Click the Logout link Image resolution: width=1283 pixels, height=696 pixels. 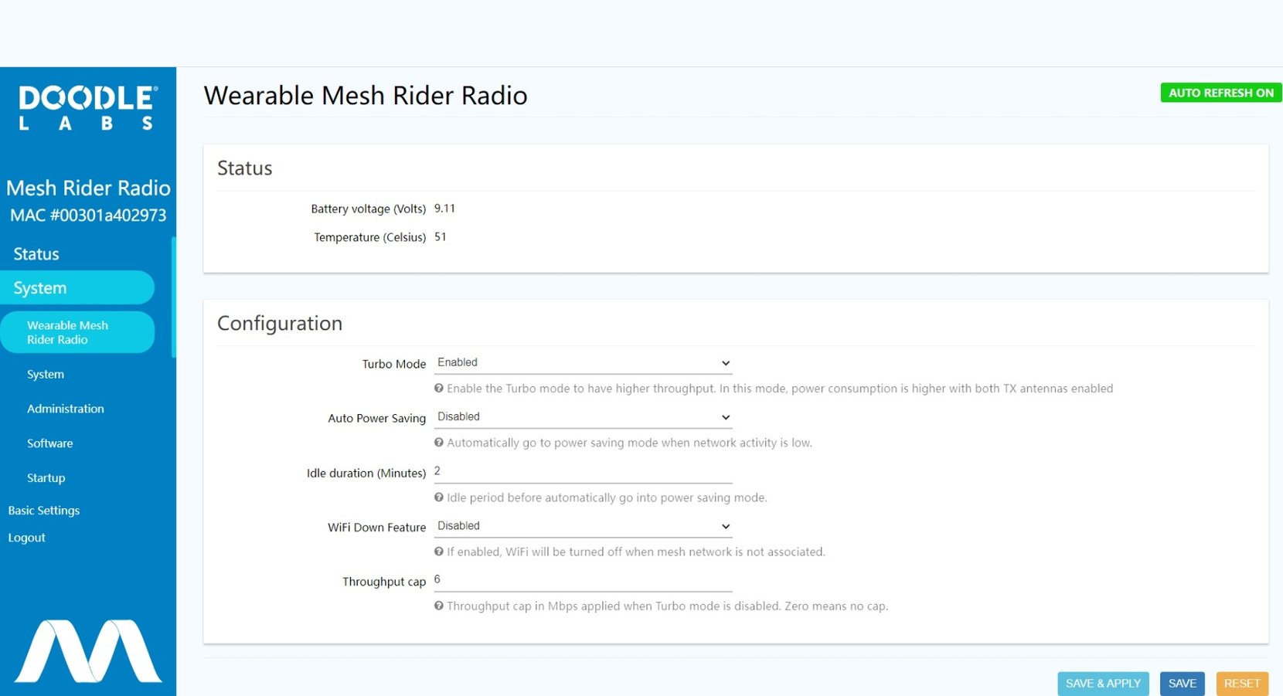tap(26, 537)
